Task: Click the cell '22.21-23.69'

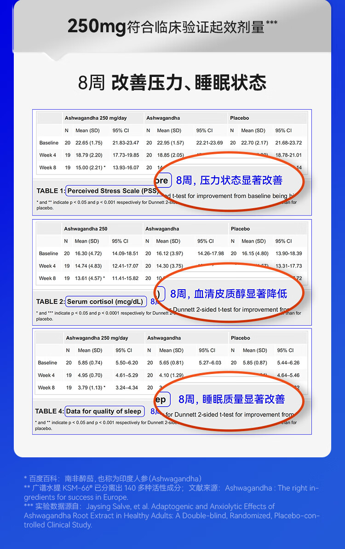Action: click(209, 143)
